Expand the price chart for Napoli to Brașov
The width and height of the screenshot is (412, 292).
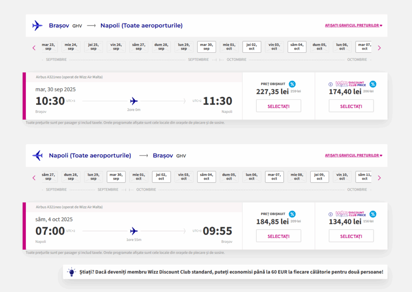click(353, 155)
